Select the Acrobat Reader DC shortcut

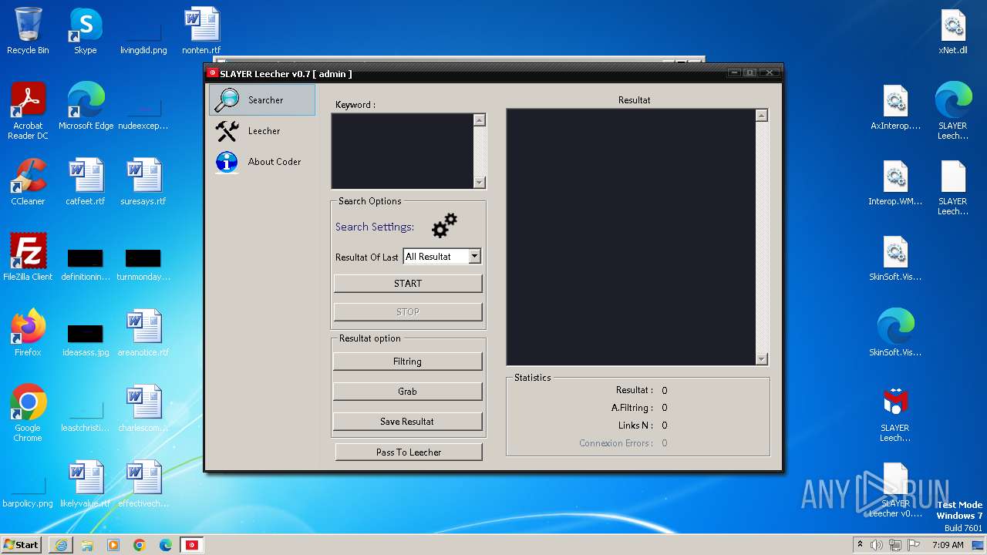28,112
